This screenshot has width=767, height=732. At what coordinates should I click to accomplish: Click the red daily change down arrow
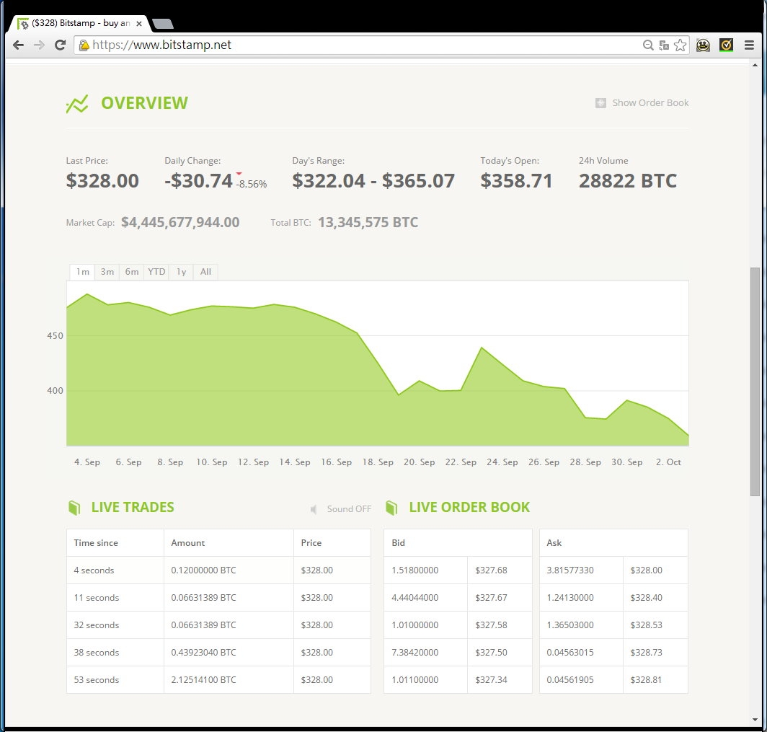(239, 174)
